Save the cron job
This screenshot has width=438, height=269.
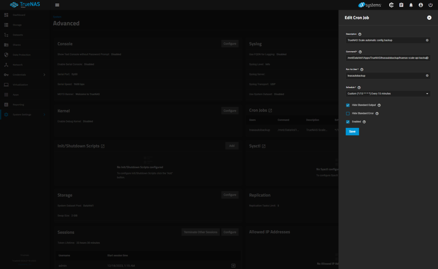352,132
